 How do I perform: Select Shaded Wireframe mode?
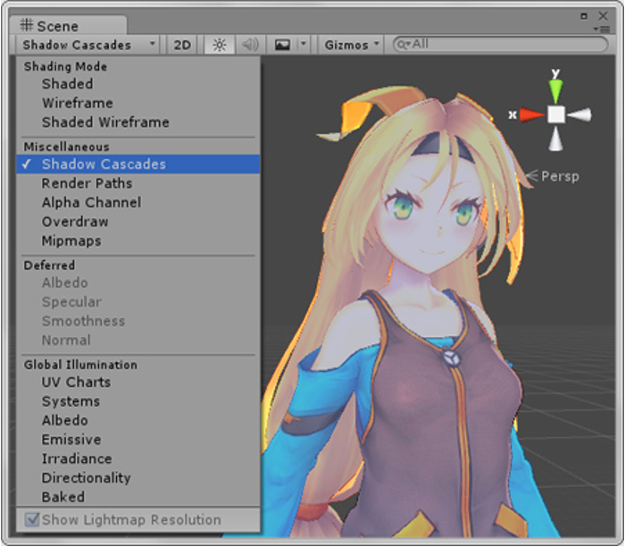(137, 122)
